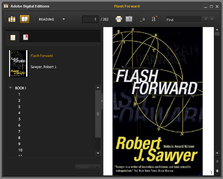Screen dimensions: 223x179
Task: Click the Flash Forward title link
Action: (42, 56)
